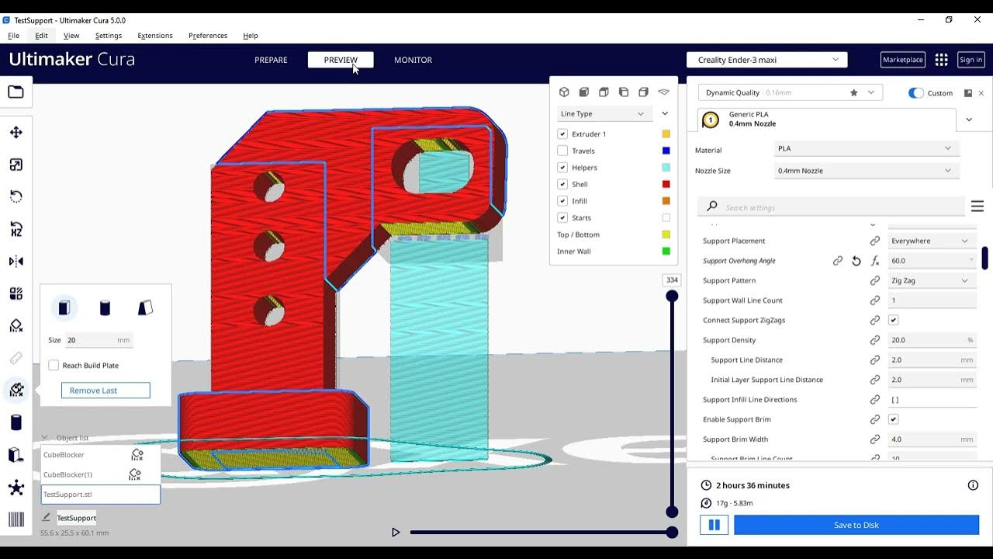Toggle Connect Support ZigZags checkbox
The height and width of the screenshot is (559, 993).
894,320
